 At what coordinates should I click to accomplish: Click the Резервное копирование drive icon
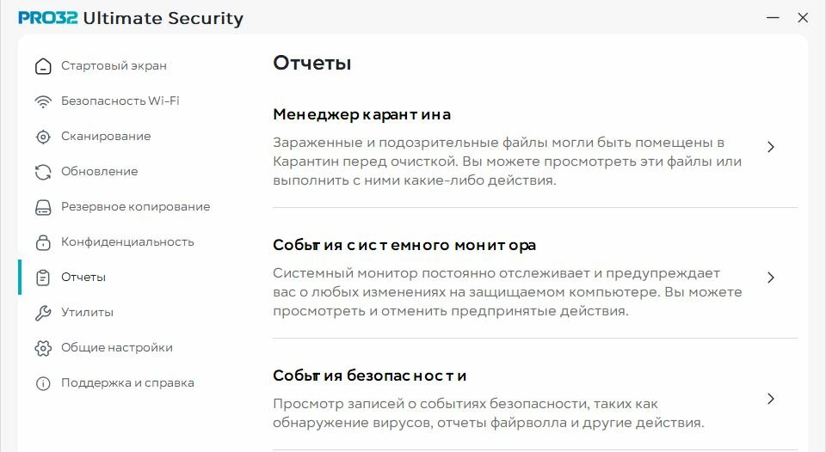43,207
